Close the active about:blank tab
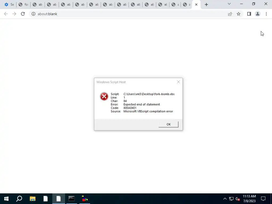272x204 pixels. [x=196, y=5]
